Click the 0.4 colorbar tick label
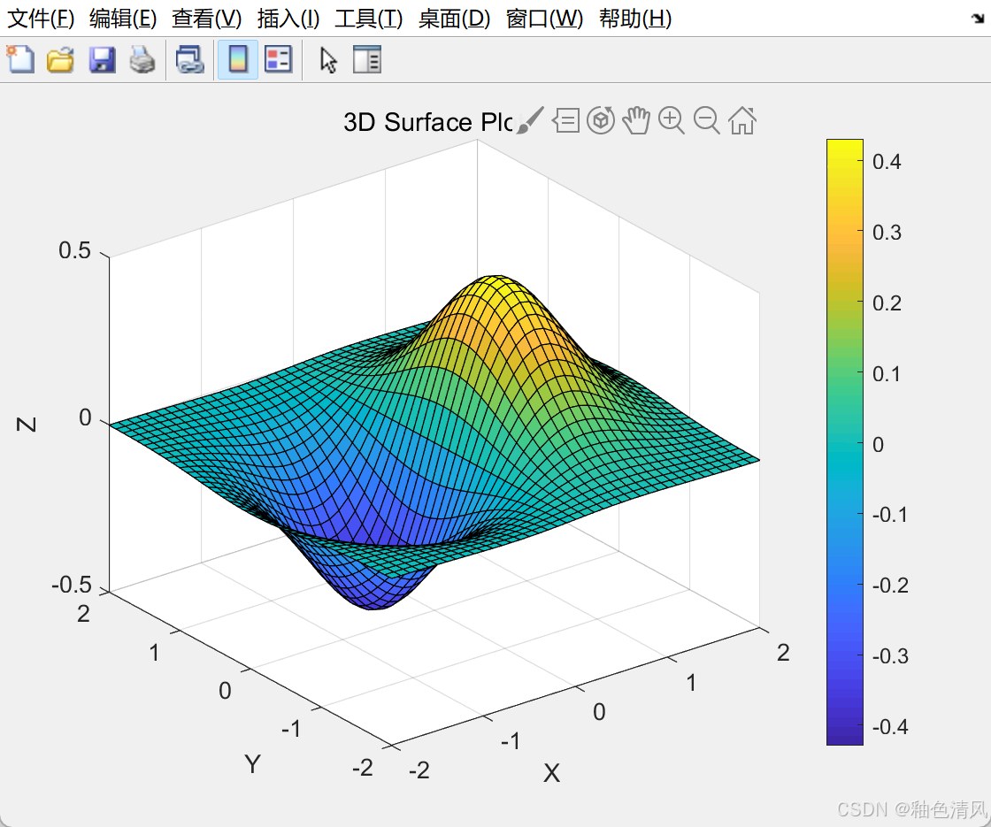 887,162
